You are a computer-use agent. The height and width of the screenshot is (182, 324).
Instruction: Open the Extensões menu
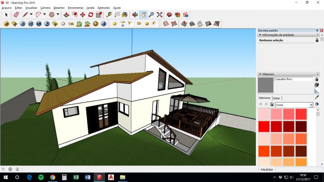104,8
